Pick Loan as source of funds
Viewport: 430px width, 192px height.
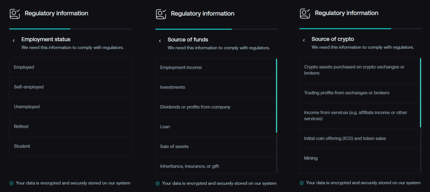click(x=215, y=127)
